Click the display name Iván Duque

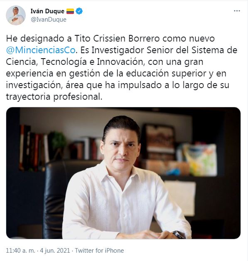click(47, 11)
